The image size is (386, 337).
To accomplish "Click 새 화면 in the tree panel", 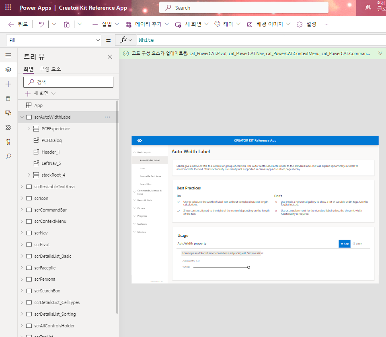I will [x=40, y=93].
